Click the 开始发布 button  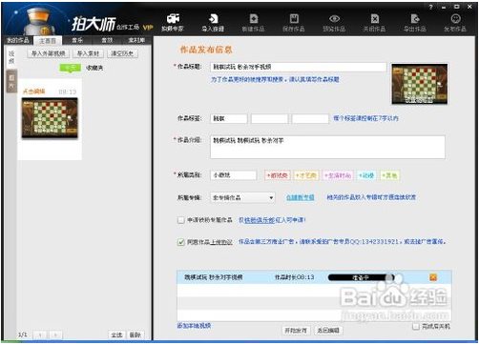pos(296,331)
